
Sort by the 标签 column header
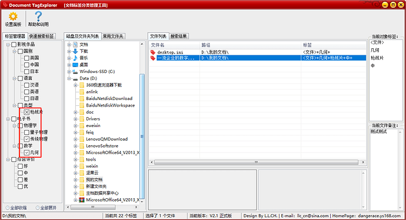334,45
